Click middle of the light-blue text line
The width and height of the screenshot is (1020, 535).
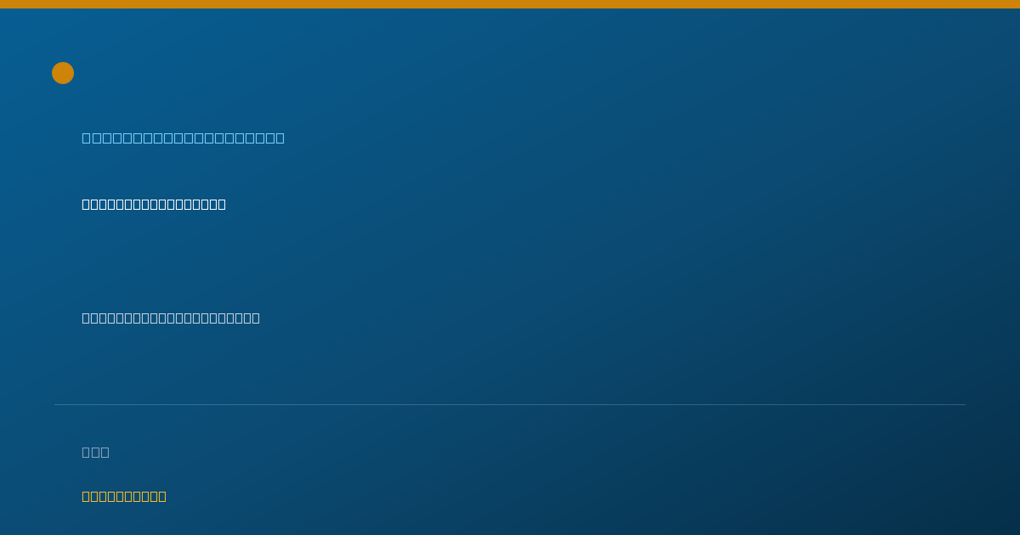pyautogui.click(x=183, y=138)
